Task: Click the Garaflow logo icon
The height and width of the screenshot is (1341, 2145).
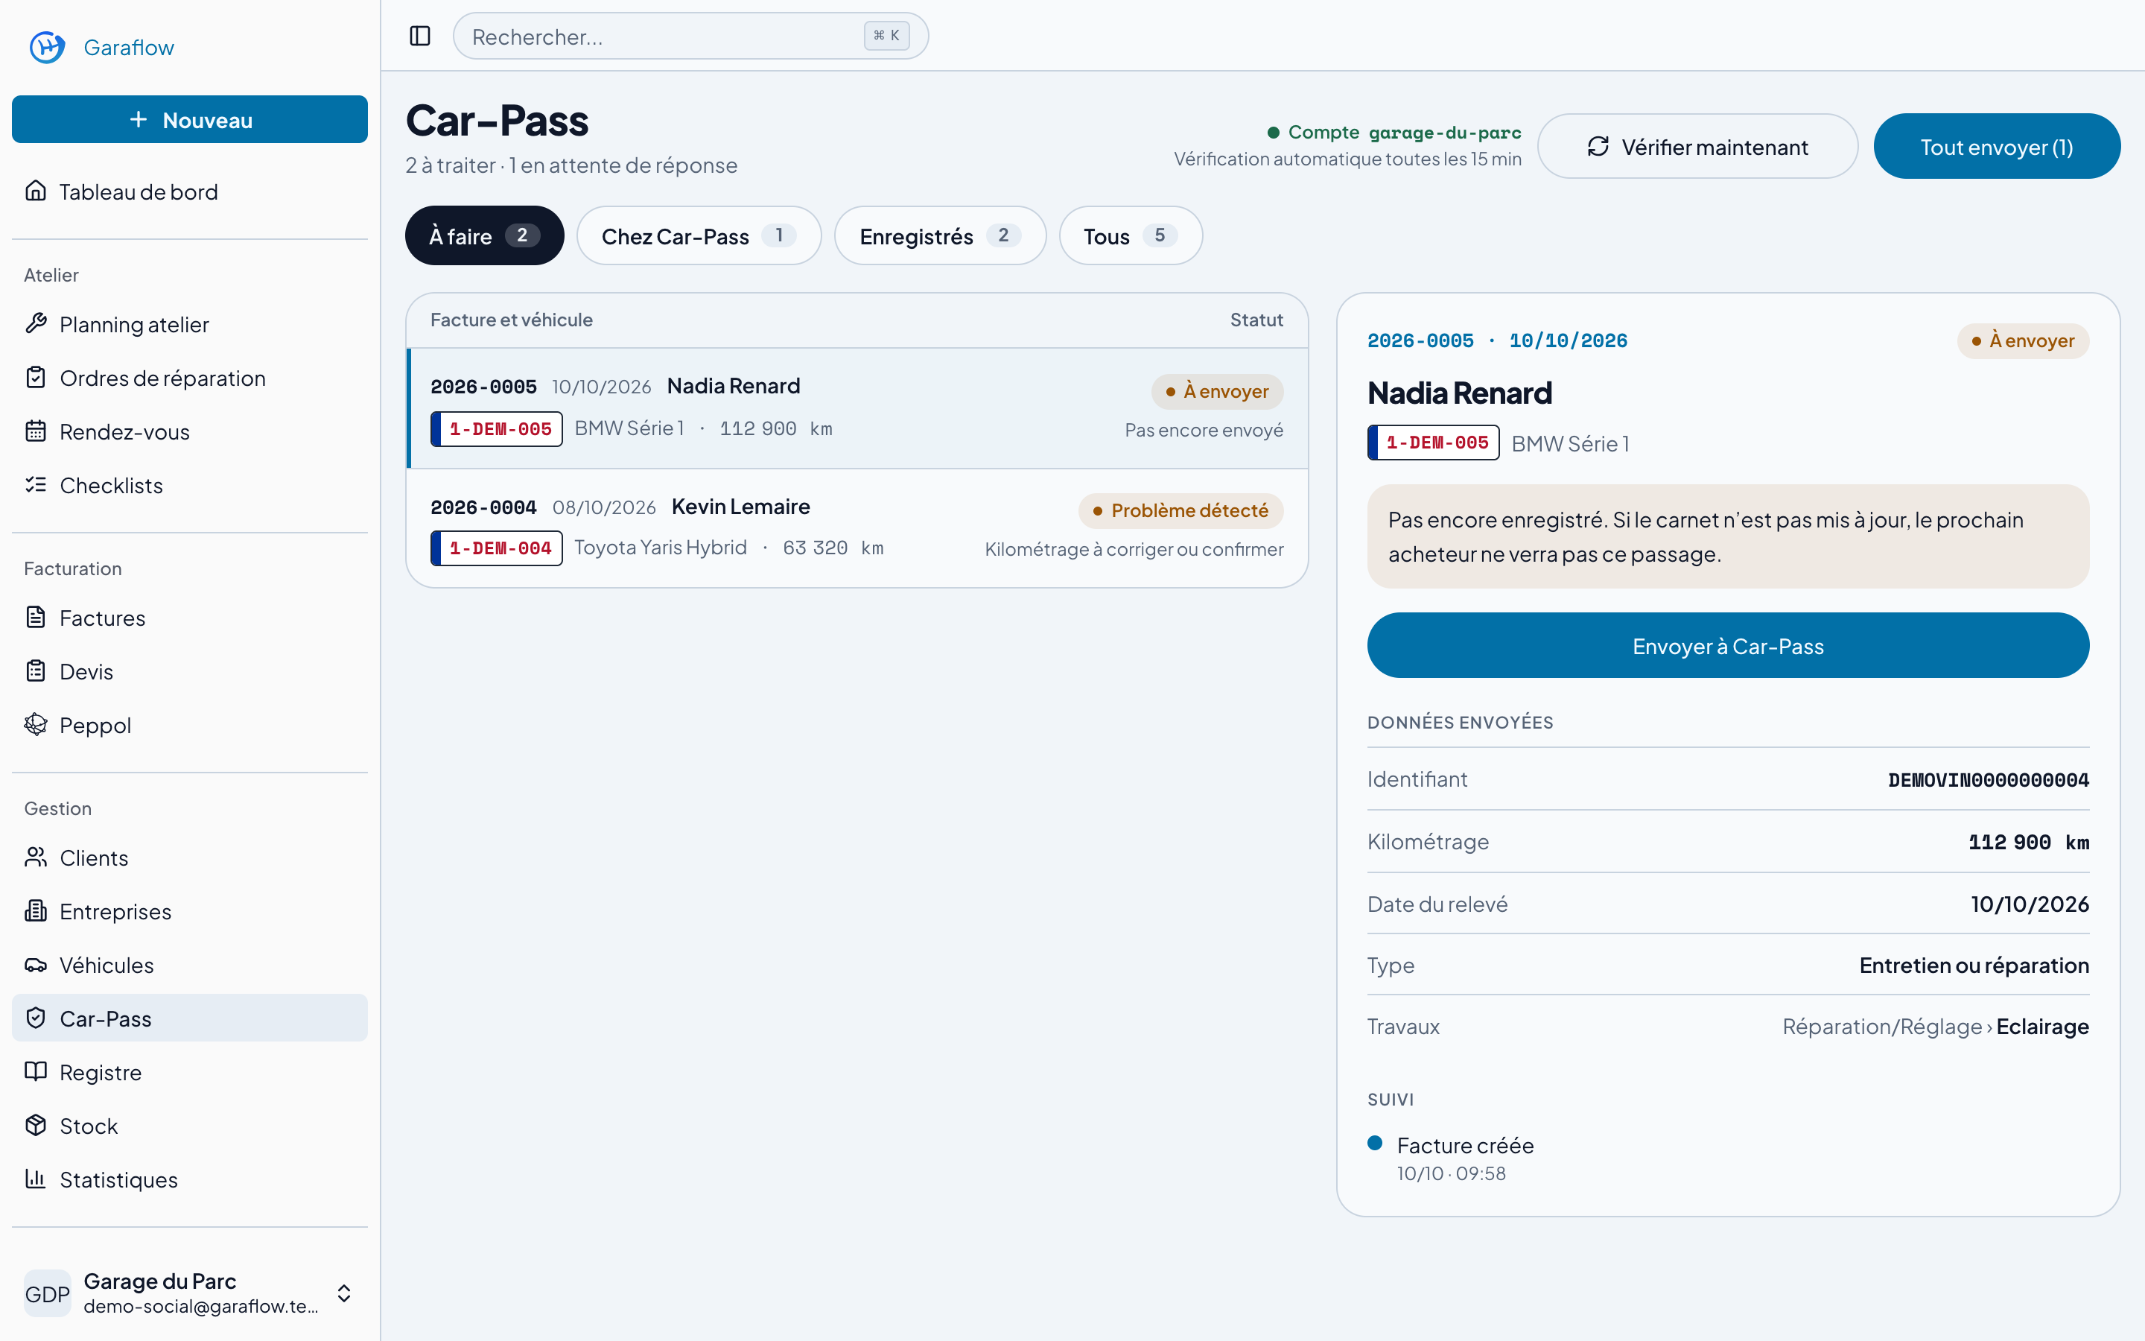Action: [x=47, y=47]
